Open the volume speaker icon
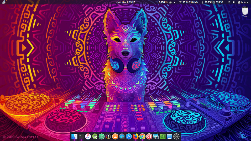This screenshot has height=141, width=251. [234, 2]
